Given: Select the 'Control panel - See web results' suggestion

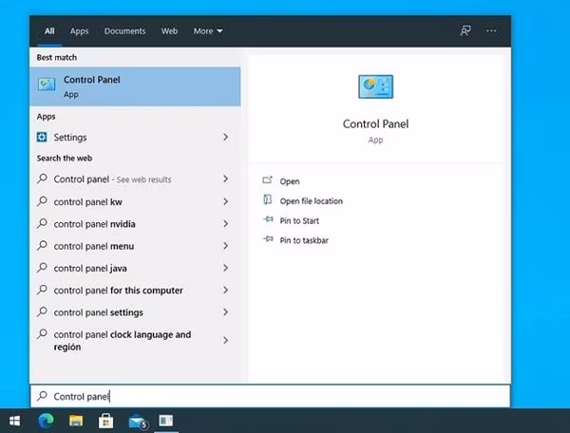Looking at the screenshot, I should pos(135,179).
